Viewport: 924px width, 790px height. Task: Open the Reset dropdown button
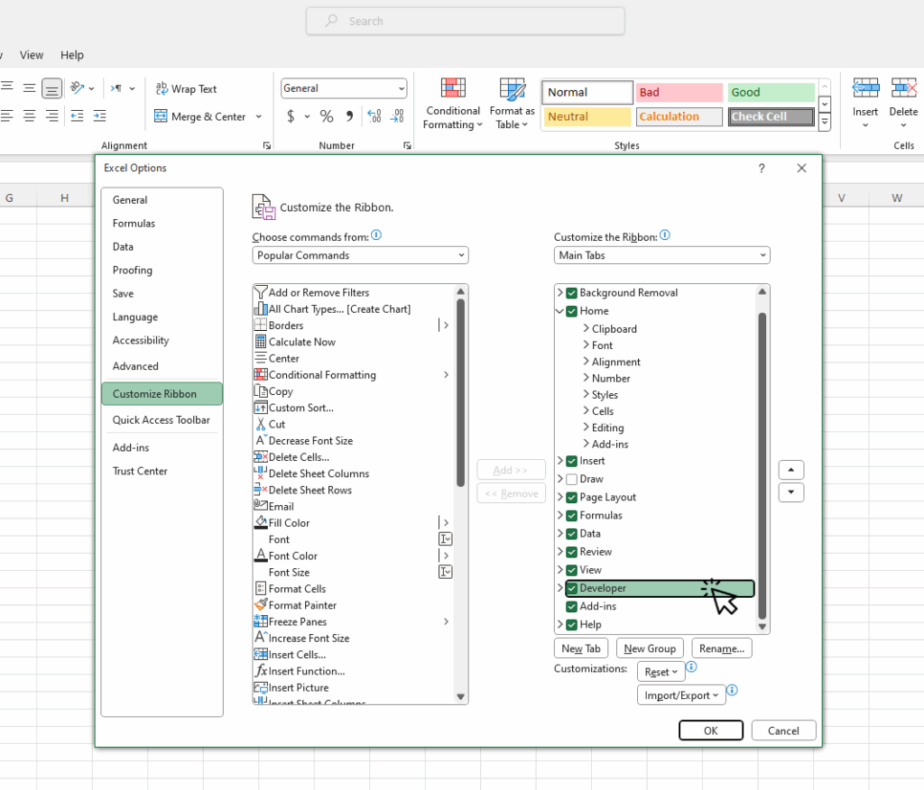tap(661, 672)
